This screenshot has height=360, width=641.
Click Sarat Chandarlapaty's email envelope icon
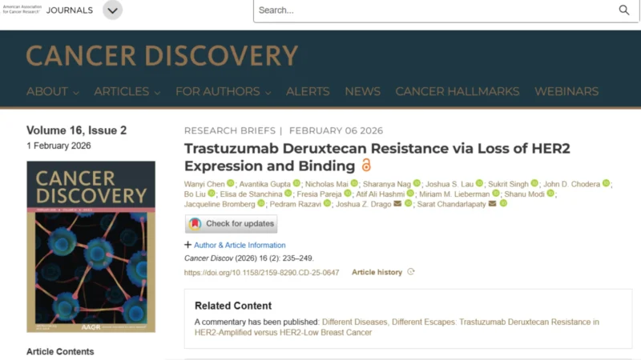[x=492, y=203]
